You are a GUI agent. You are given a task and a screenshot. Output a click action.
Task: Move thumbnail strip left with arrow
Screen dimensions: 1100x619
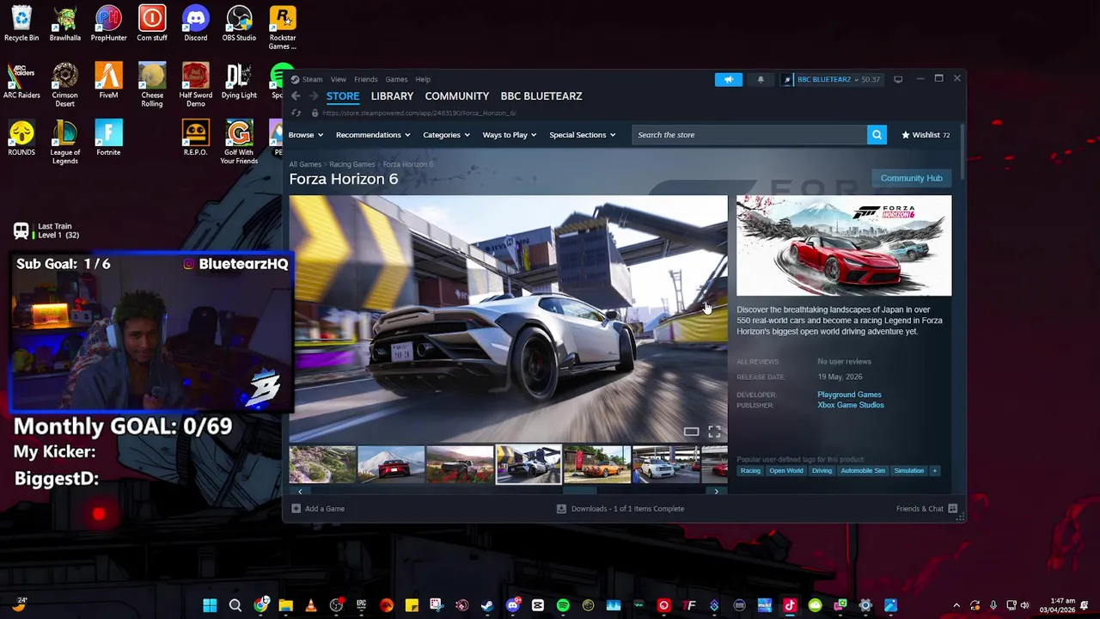pos(300,491)
